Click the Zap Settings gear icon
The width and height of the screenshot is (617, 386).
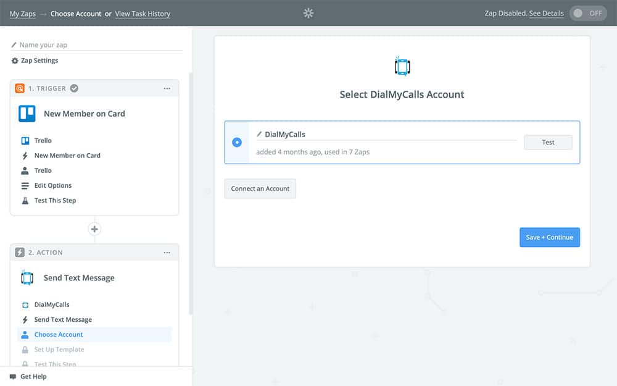(15, 61)
